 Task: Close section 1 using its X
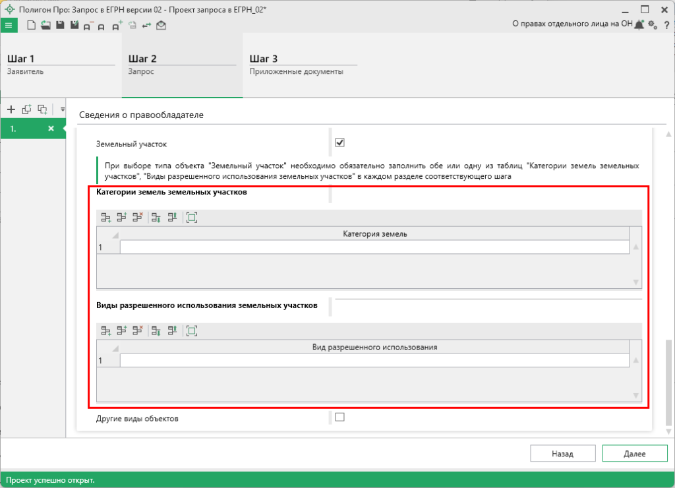pyautogui.click(x=51, y=129)
